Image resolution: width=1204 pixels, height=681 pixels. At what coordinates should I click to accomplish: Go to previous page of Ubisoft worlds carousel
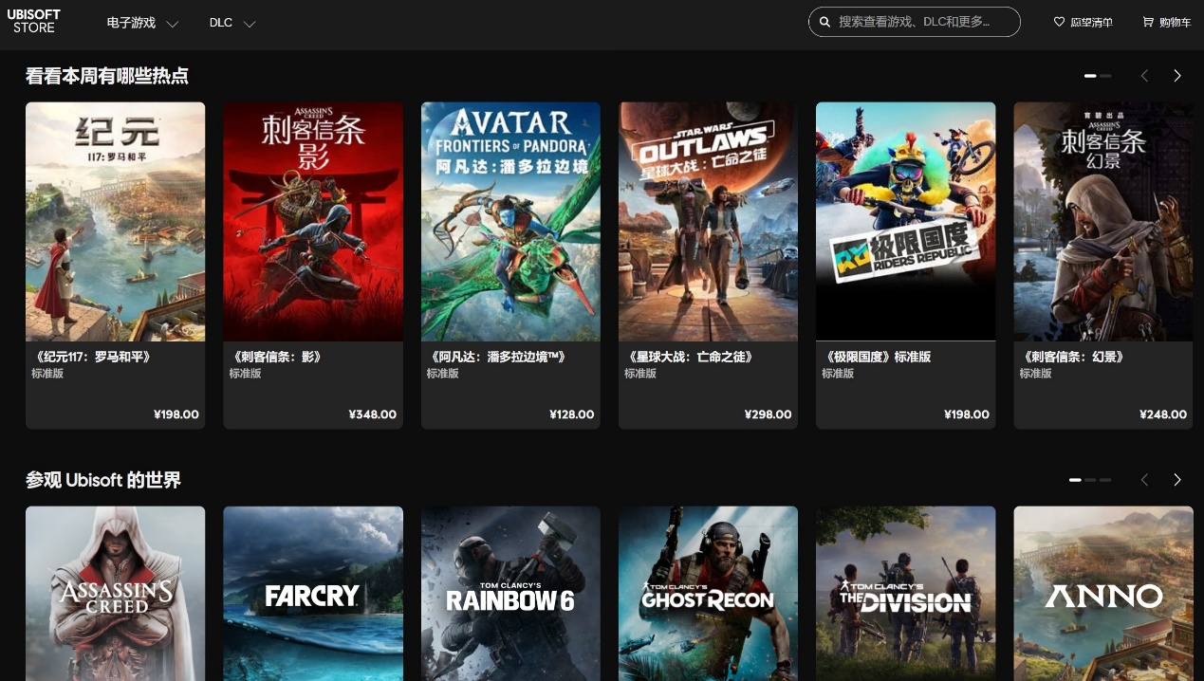coord(1144,480)
